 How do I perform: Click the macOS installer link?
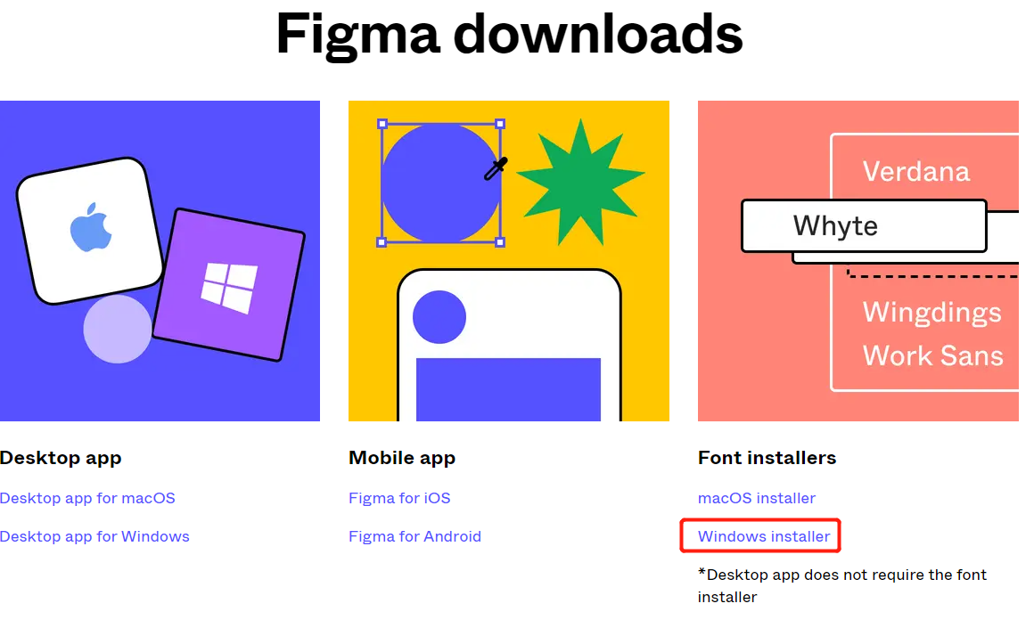(757, 498)
